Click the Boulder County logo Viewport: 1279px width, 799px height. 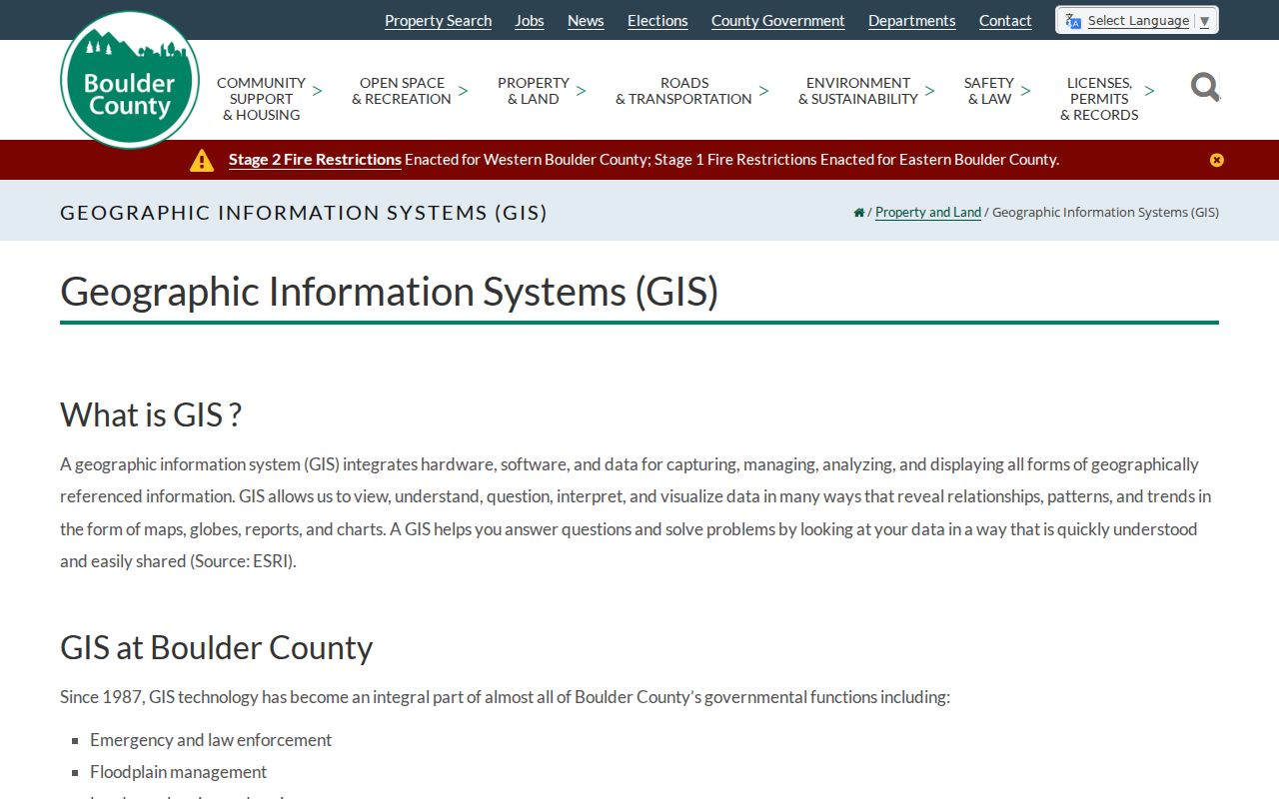(130, 80)
